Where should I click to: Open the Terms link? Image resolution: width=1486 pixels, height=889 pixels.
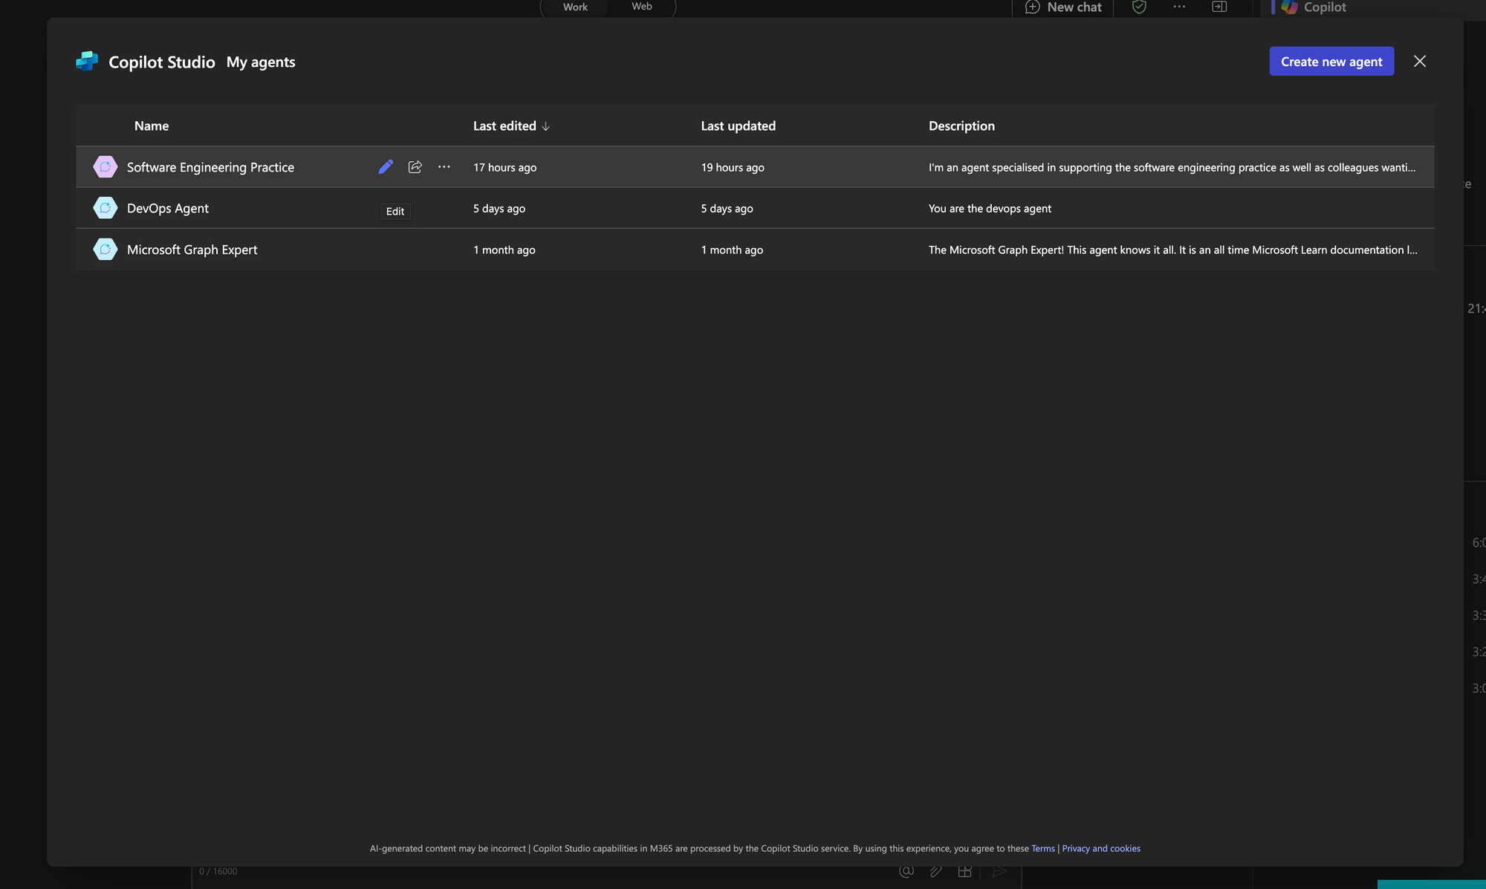click(1042, 848)
